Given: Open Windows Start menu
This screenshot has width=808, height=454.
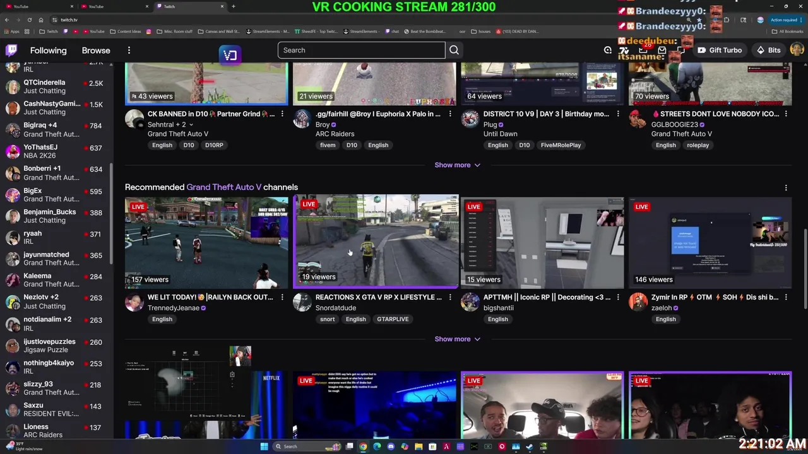Looking at the screenshot, I should [x=264, y=446].
